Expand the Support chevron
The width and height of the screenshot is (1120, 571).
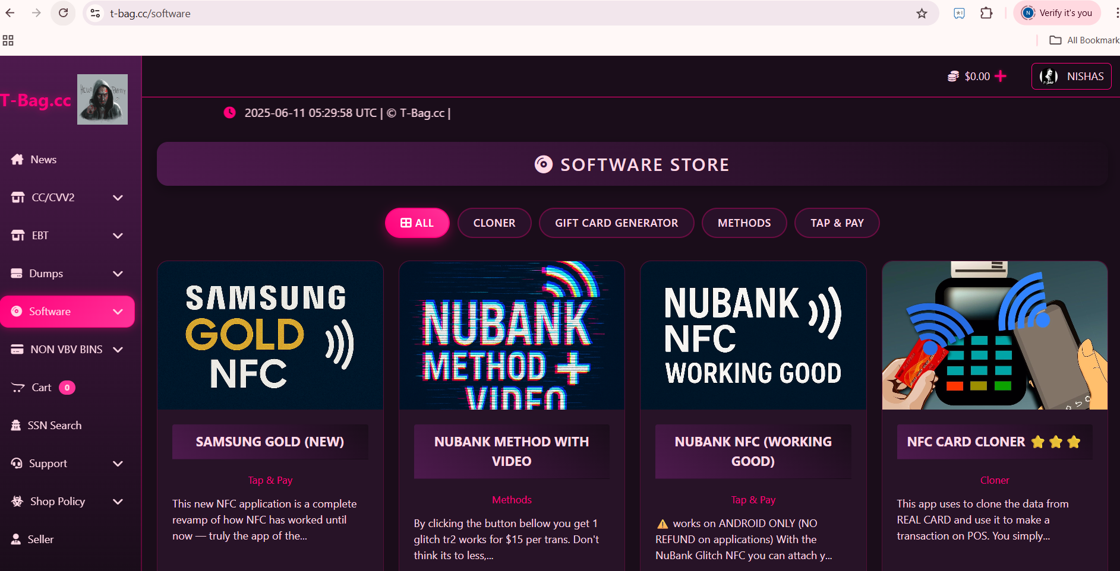click(118, 464)
